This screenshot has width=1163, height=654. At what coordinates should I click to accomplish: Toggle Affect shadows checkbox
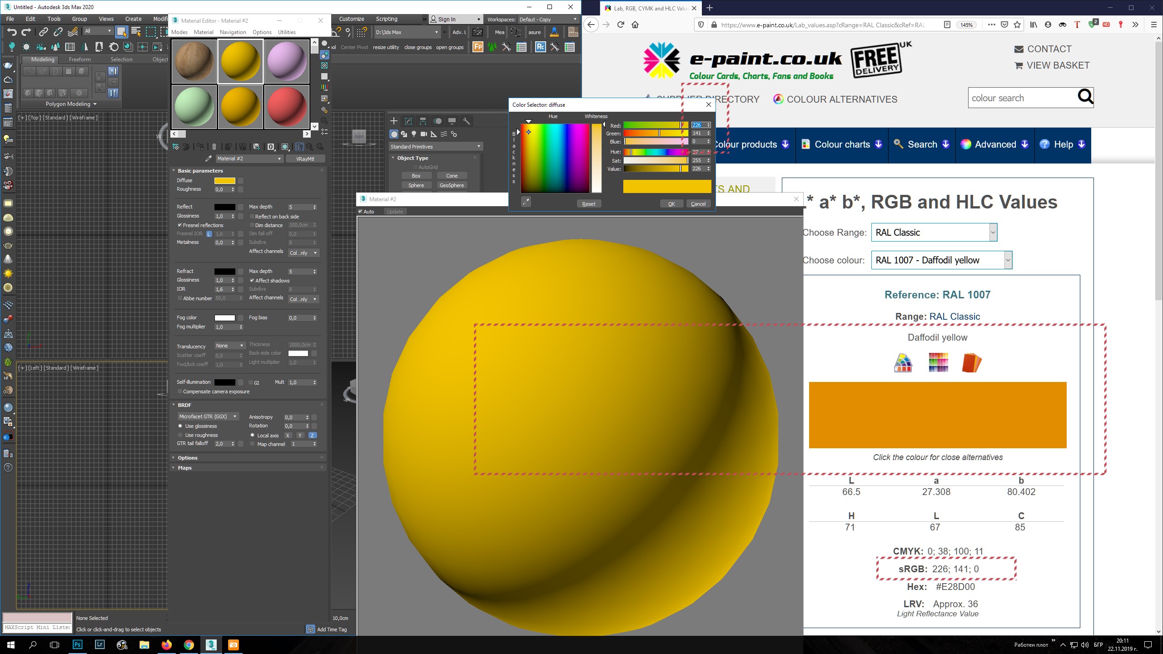point(252,281)
